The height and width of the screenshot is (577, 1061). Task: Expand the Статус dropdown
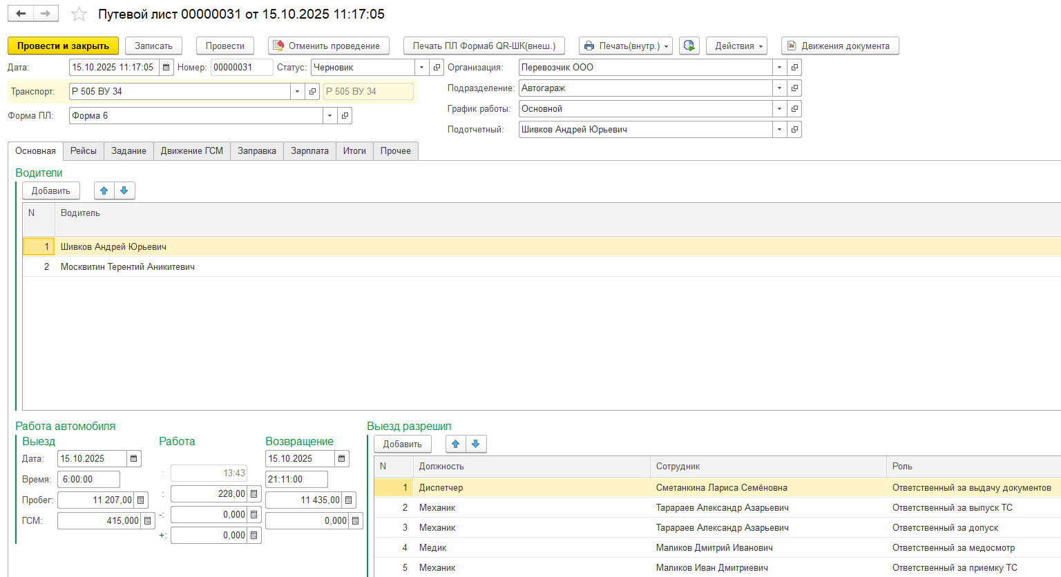[x=421, y=68]
